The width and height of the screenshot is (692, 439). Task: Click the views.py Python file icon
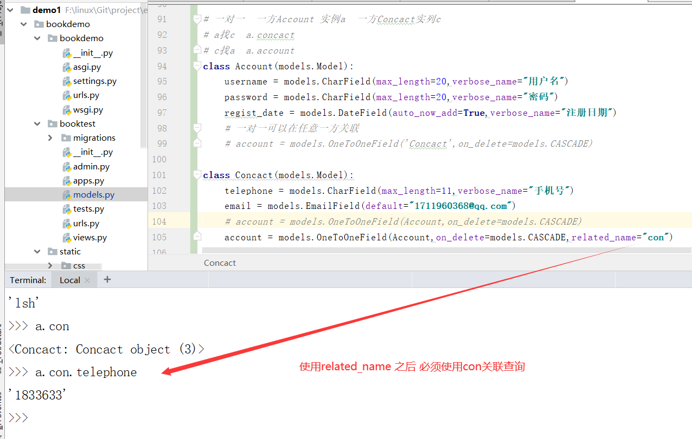pyautogui.click(x=67, y=237)
